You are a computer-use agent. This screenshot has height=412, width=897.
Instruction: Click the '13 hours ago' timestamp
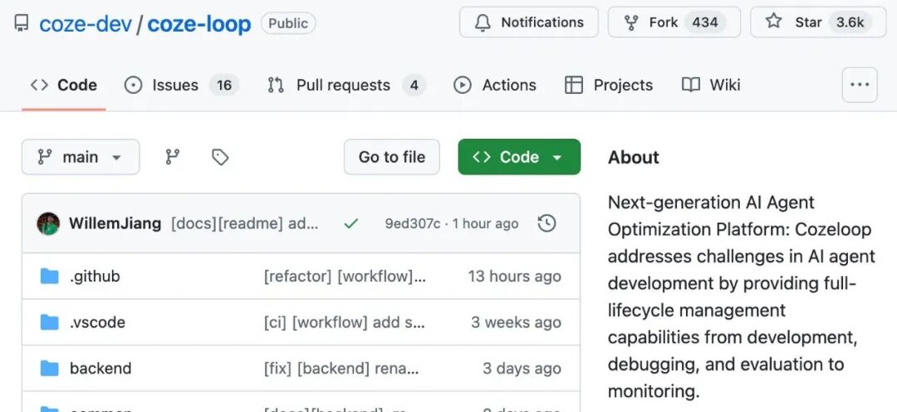(x=514, y=277)
